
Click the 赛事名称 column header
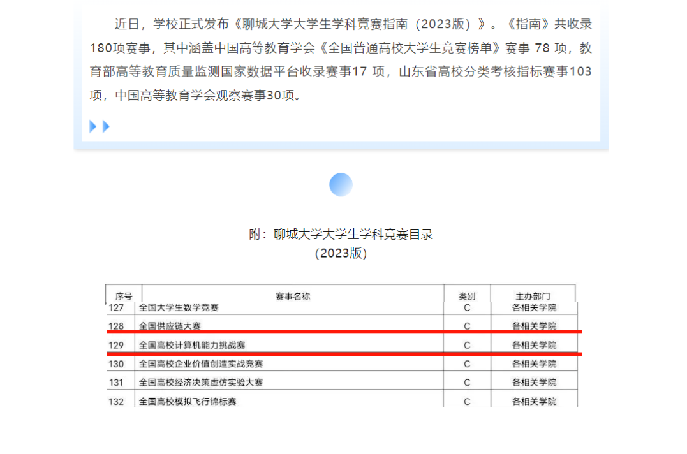click(293, 297)
